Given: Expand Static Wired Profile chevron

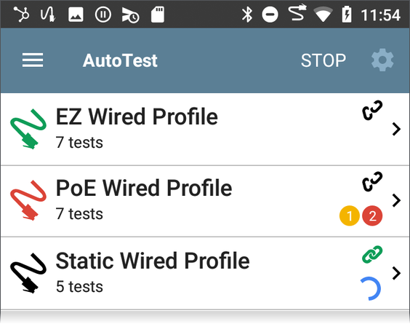Looking at the screenshot, I should pos(396,273).
